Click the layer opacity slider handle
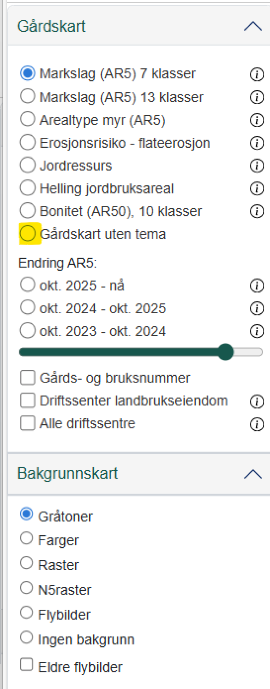 225,352
